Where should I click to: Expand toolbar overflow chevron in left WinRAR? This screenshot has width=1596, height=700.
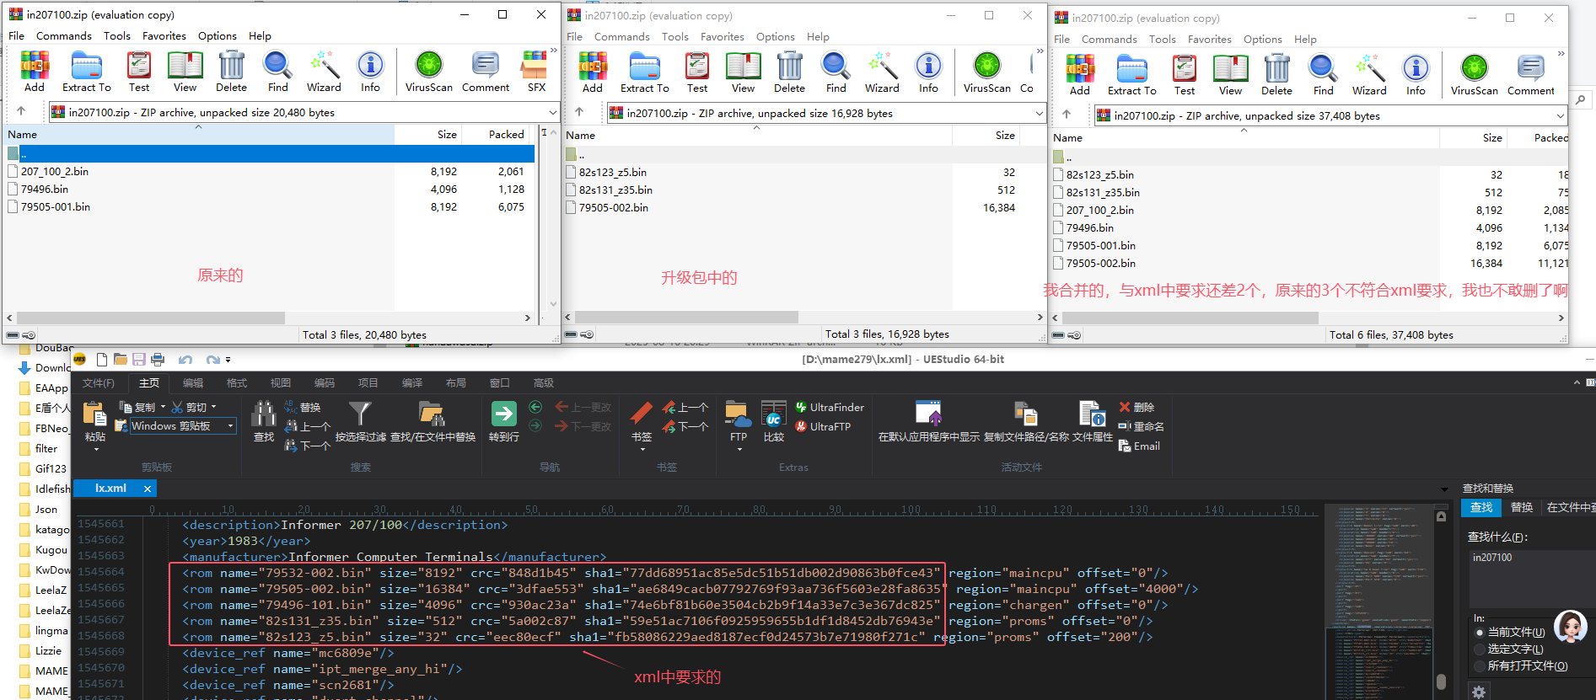coord(554,51)
